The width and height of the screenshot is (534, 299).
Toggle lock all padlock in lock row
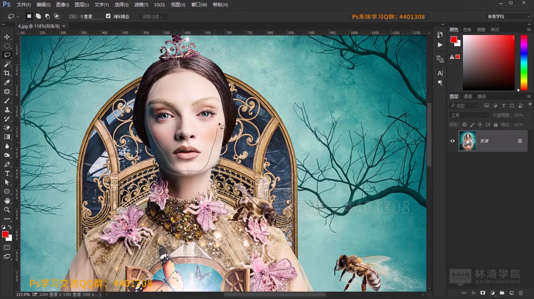coord(496,125)
